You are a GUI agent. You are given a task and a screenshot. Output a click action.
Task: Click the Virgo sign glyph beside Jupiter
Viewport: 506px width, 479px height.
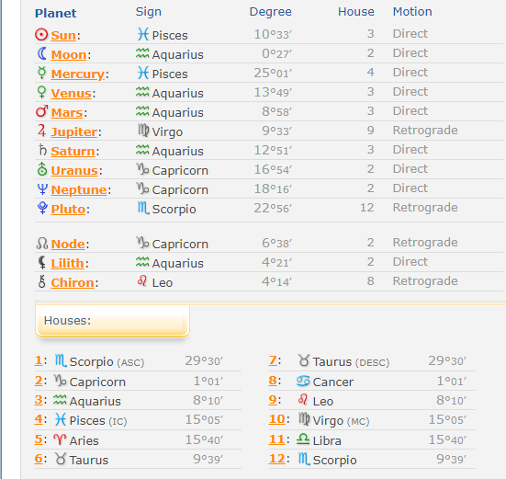click(143, 131)
